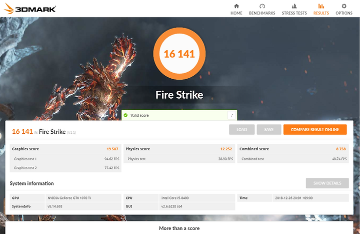Click the More than a score heading
This screenshot has height=234, width=360.
(179, 228)
